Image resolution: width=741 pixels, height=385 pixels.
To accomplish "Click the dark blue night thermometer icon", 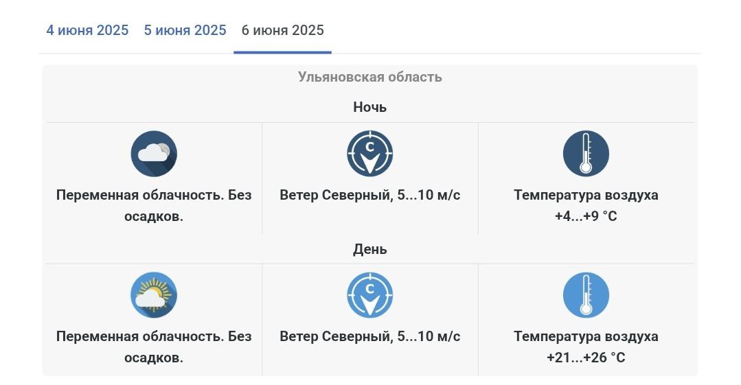I will tap(586, 154).
